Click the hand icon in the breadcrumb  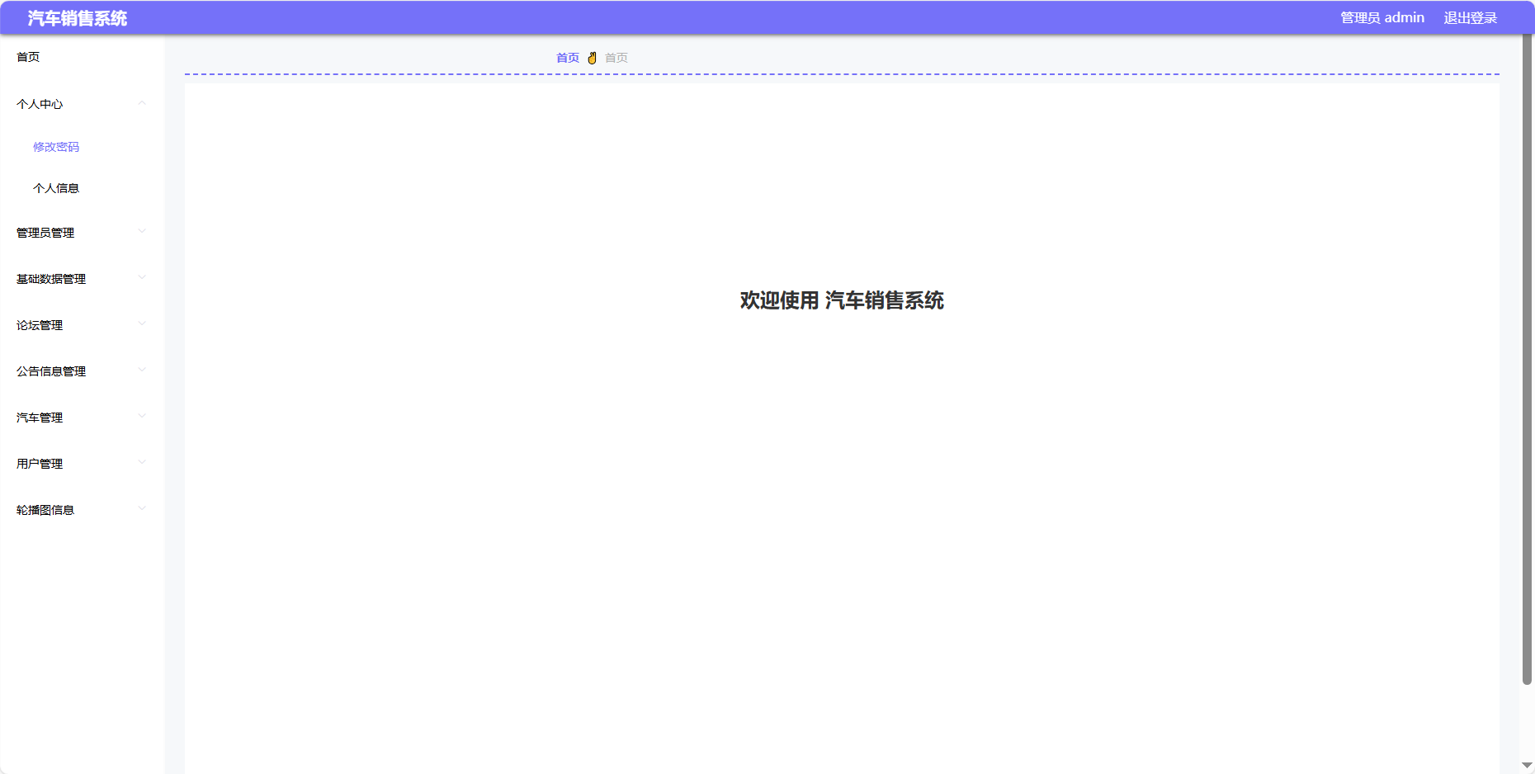592,58
